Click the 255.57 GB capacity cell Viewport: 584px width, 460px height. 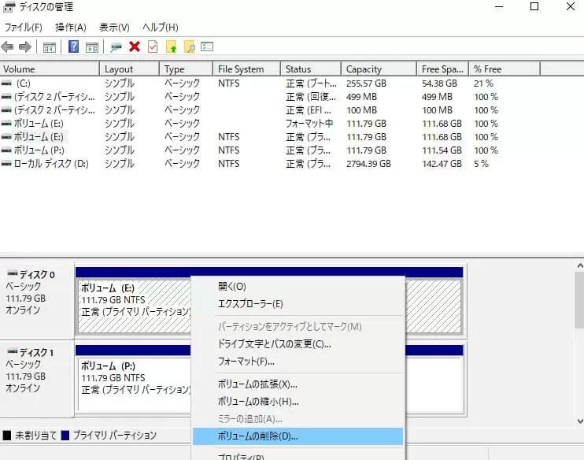(366, 83)
